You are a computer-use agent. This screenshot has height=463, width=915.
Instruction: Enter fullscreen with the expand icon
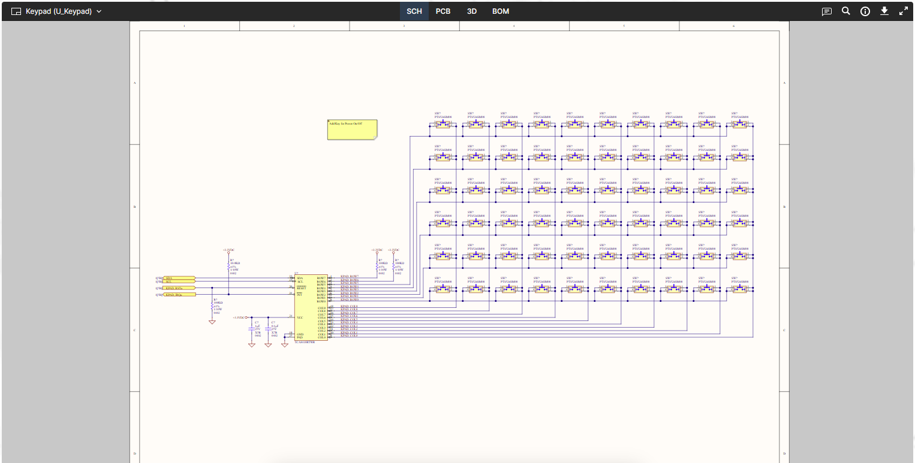903,11
